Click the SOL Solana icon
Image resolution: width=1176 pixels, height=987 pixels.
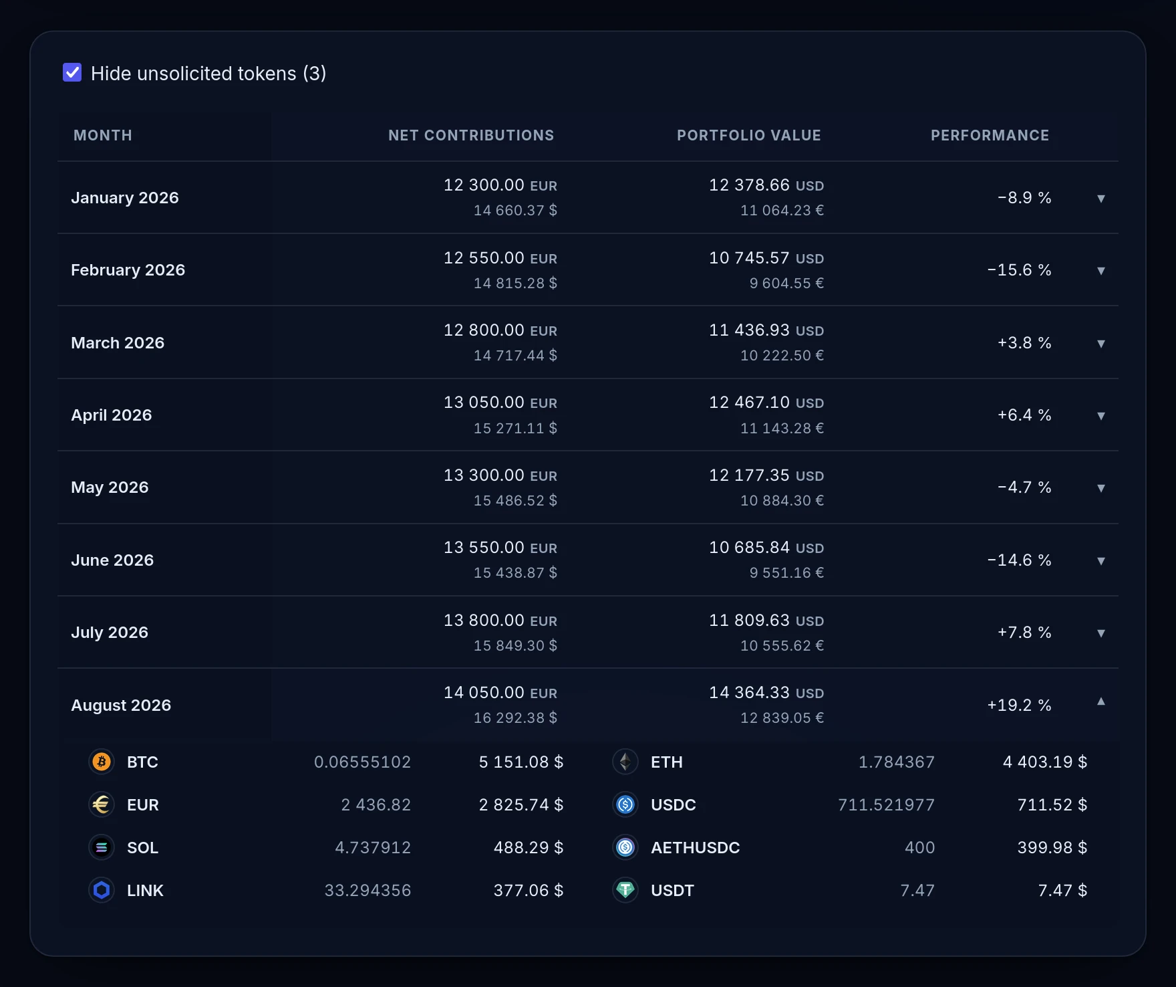coord(102,847)
